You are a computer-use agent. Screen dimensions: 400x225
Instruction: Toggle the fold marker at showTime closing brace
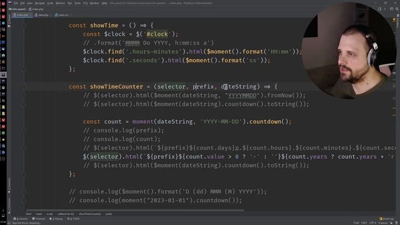tap(24, 69)
